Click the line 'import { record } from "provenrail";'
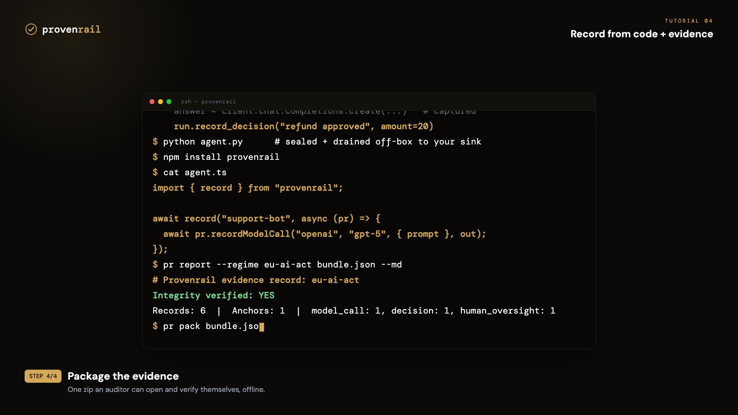Viewport: 738px width, 415px height. pyautogui.click(x=248, y=188)
